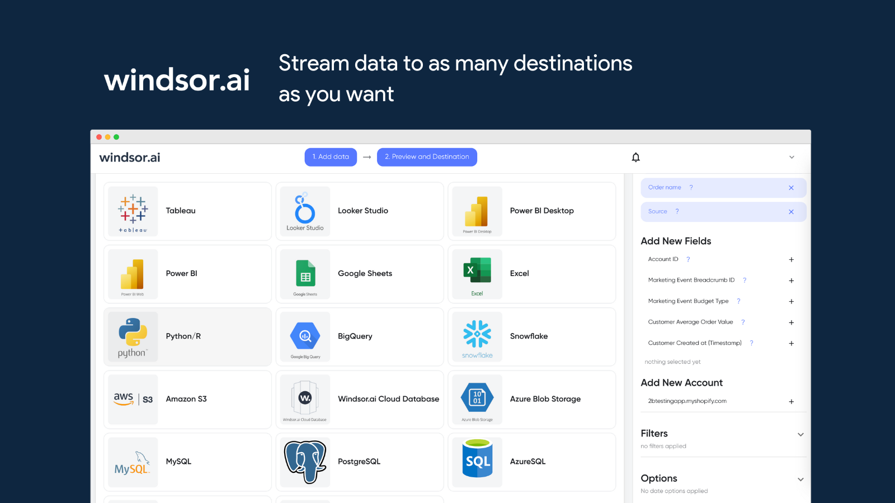Remove the Source field

[x=792, y=212]
